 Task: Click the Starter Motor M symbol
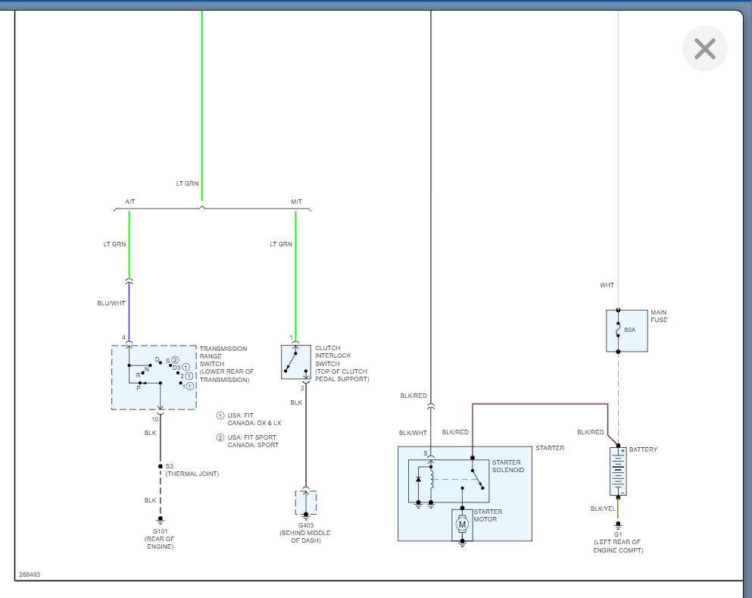coord(462,524)
